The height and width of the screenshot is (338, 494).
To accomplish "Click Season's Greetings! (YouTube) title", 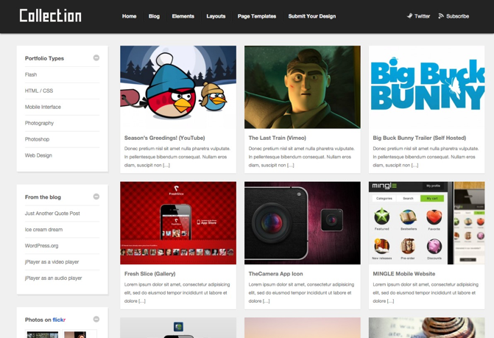I will point(164,138).
